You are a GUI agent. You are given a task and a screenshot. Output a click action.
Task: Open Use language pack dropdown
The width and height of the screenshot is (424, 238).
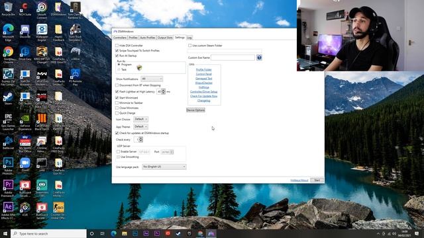[x=164, y=167]
